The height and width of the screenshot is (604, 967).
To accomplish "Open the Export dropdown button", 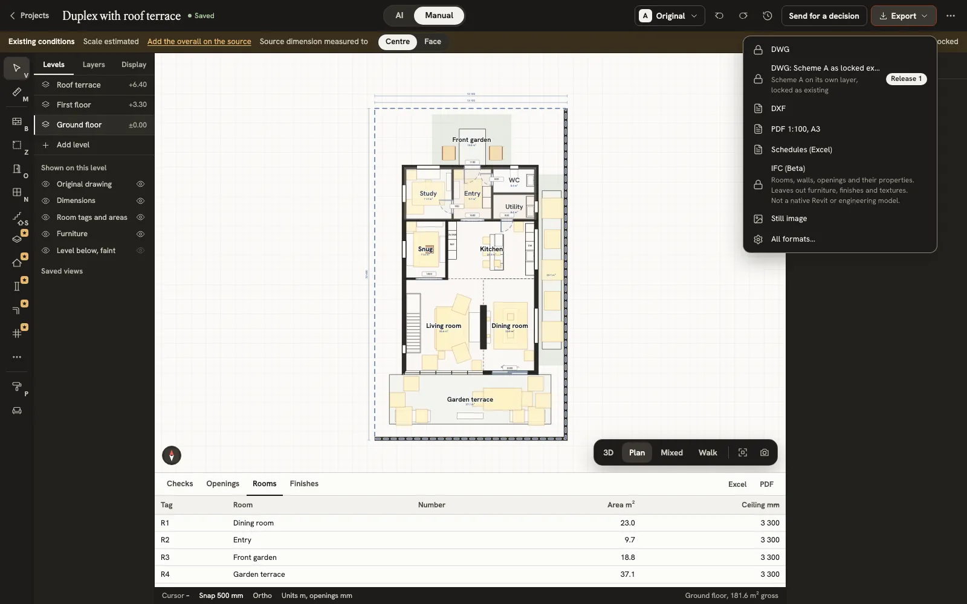I will coord(904,16).
